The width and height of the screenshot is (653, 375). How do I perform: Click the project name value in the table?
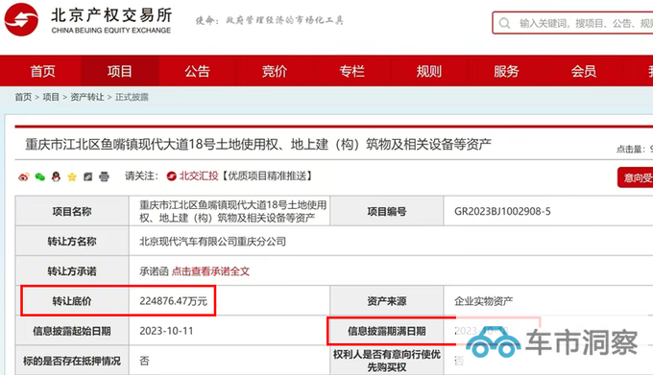pyautogui.click(x=232, y=211)
